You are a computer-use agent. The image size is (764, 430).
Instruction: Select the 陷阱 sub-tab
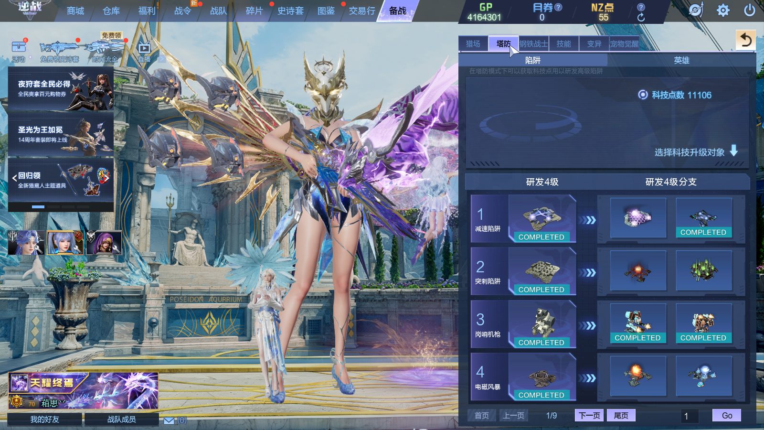[533, 60]
